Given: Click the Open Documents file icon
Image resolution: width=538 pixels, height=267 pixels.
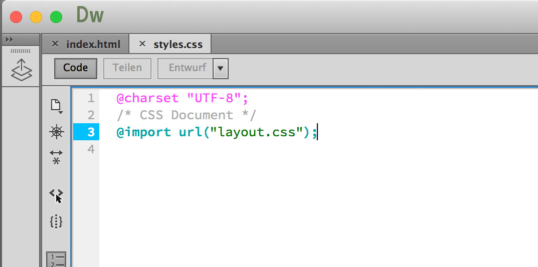Looking at the screenshot, I should 56,106.
